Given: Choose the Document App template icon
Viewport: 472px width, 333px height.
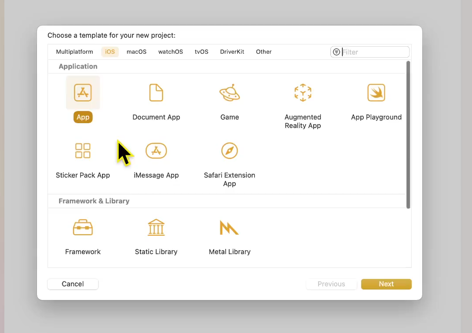Looking at the screenshot, I should [156, 92].
